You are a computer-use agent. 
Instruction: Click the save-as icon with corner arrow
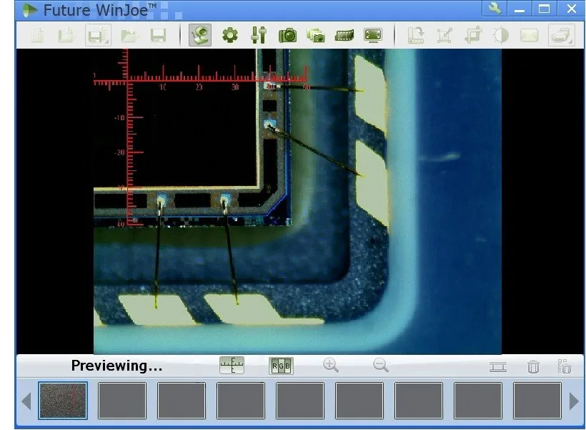(x=98, y=35)
